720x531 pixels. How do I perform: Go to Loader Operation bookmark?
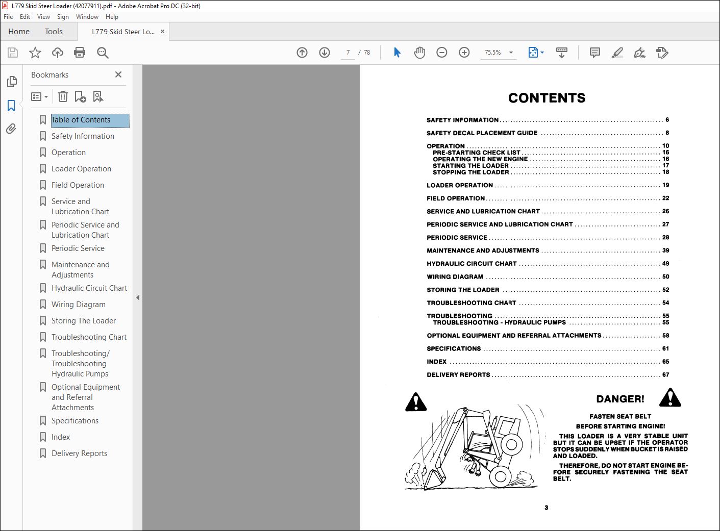pos(81,169)
